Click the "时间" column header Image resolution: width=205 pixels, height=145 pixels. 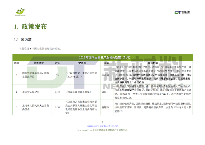(57, 63)
